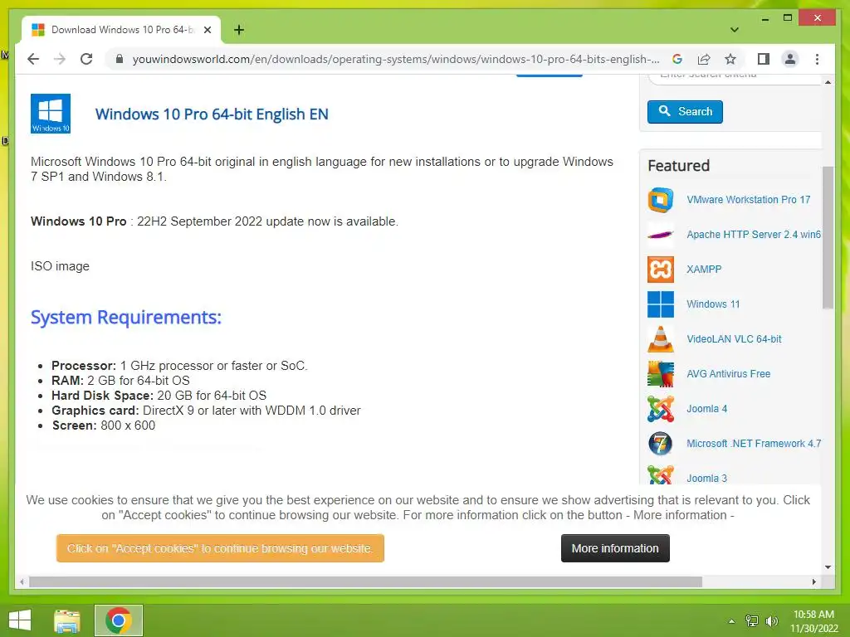
Task: Open Windows 10 Pro 64-bit English EN heading link
Action: coord(212,114)
